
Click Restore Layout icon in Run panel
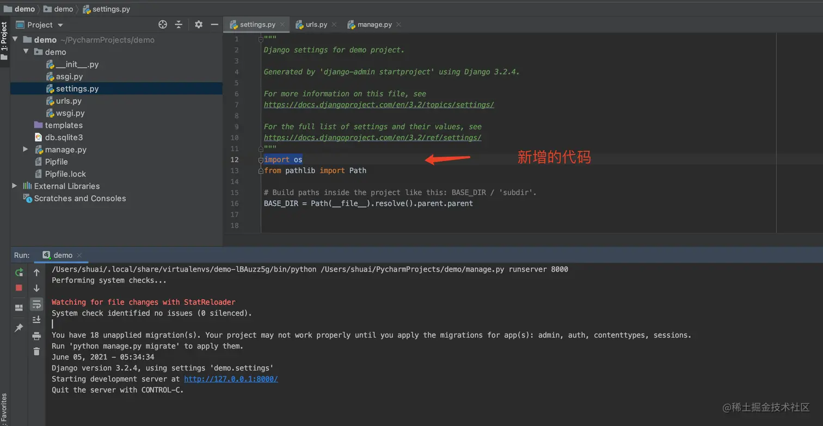[x=19, y=307]
